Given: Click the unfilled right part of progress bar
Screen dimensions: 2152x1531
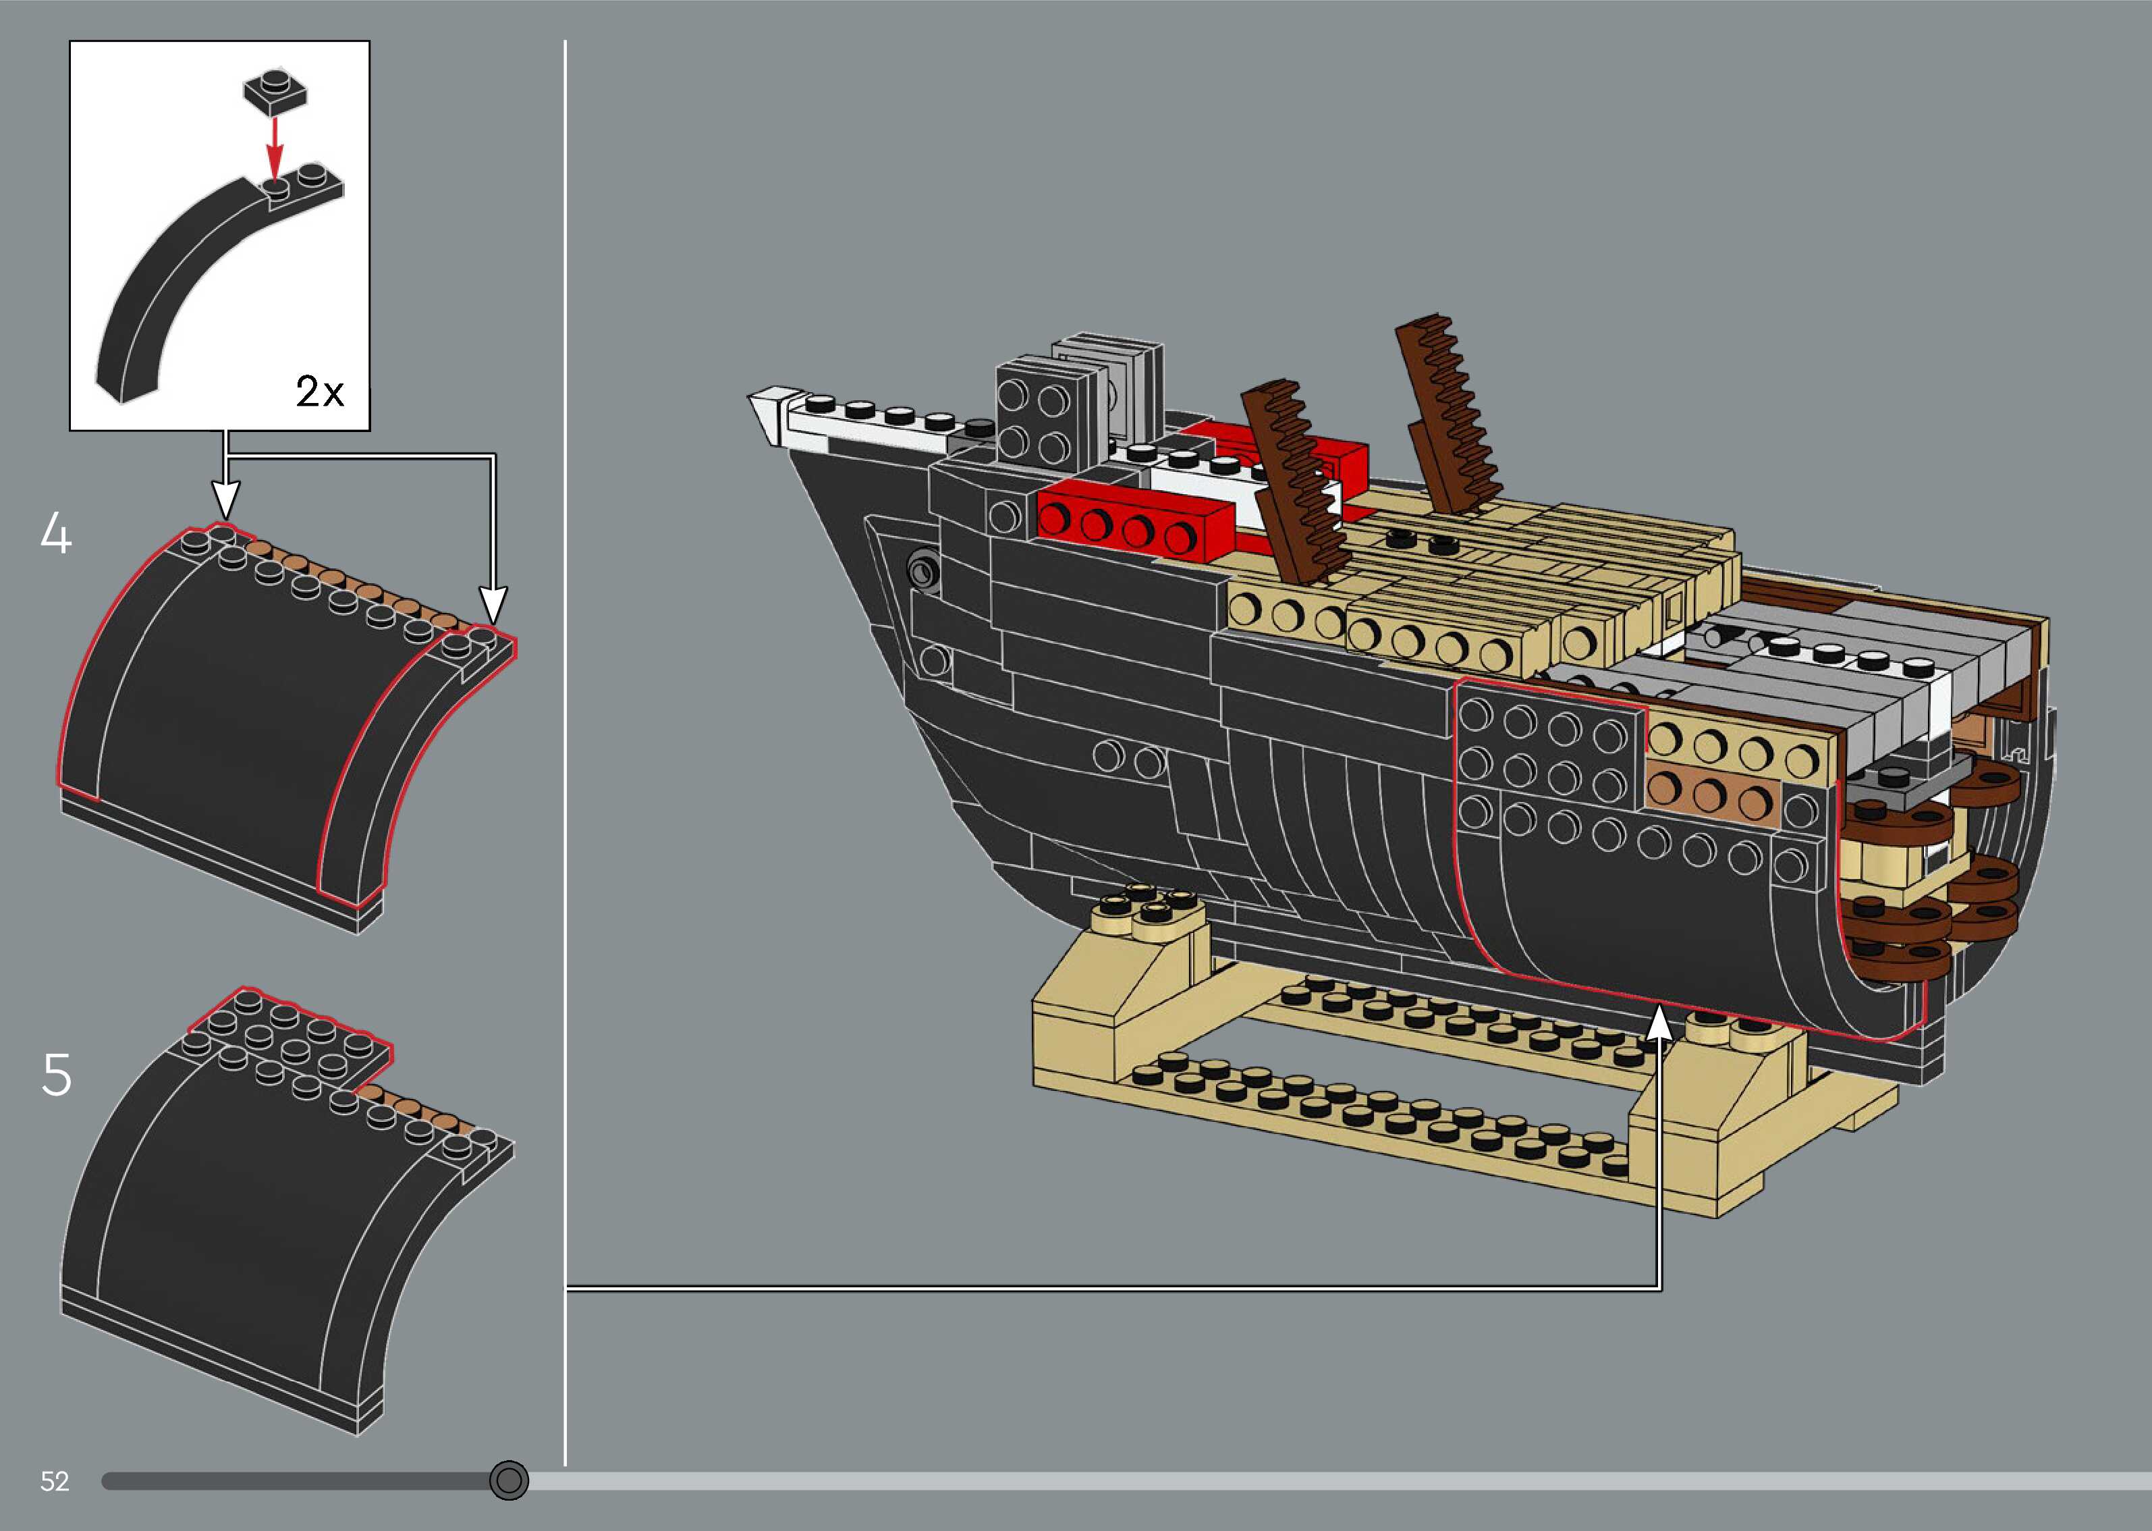Looking at the screenshot, I should [x=1319, y=1481].
